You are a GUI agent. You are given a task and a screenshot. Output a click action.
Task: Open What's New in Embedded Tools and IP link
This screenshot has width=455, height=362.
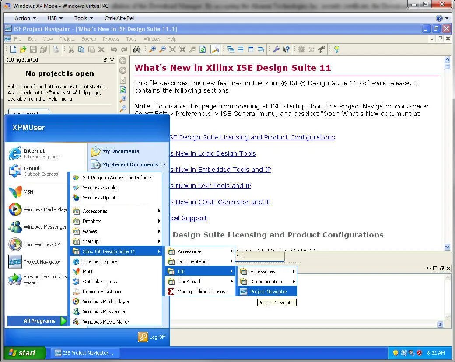click(x=220, y=170)
